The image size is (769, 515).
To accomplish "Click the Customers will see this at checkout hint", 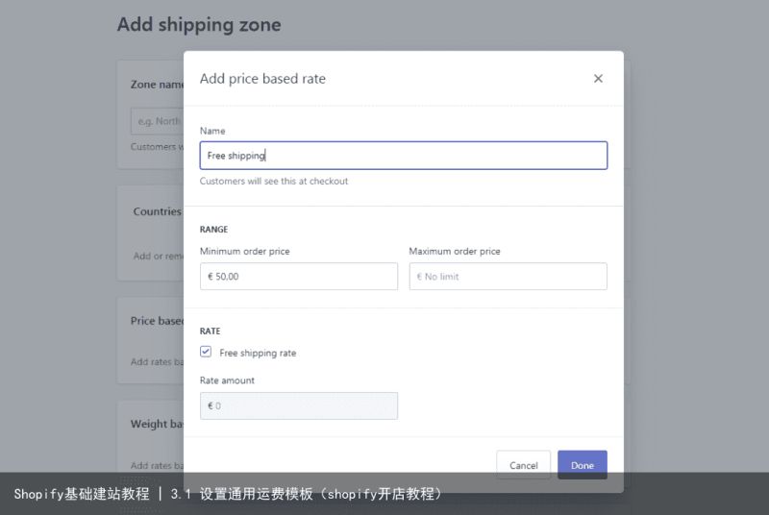I will [x=274, y=182].
